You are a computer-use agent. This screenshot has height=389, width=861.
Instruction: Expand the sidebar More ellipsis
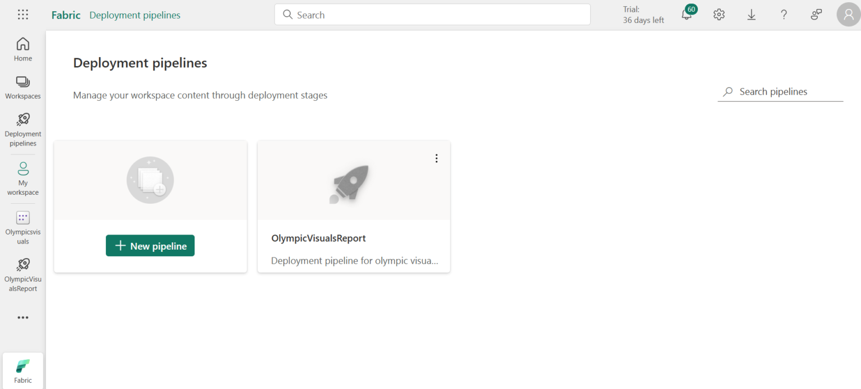click(23, 317)
